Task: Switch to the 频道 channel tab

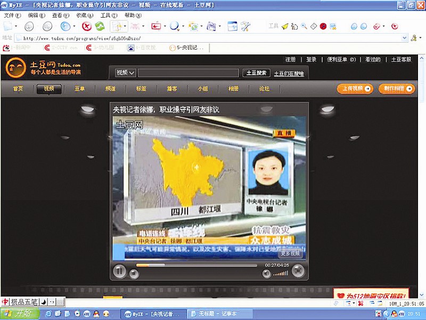Action: (110, 89)
